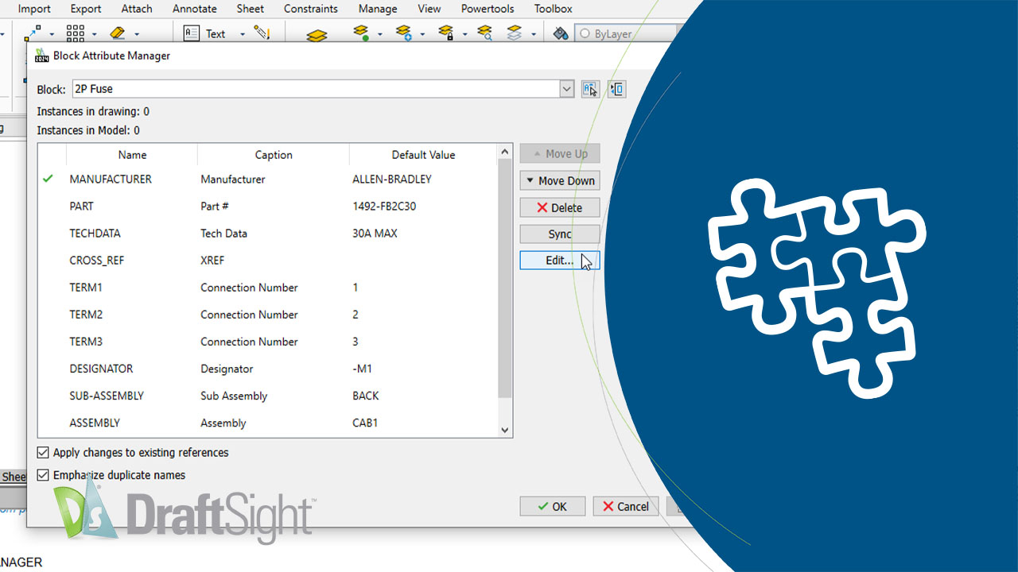Image resolution: width=1018 pixels, height=572 pixels.
Task: Click the layer magnifier search icon
Action: click(x=484, y=33)
